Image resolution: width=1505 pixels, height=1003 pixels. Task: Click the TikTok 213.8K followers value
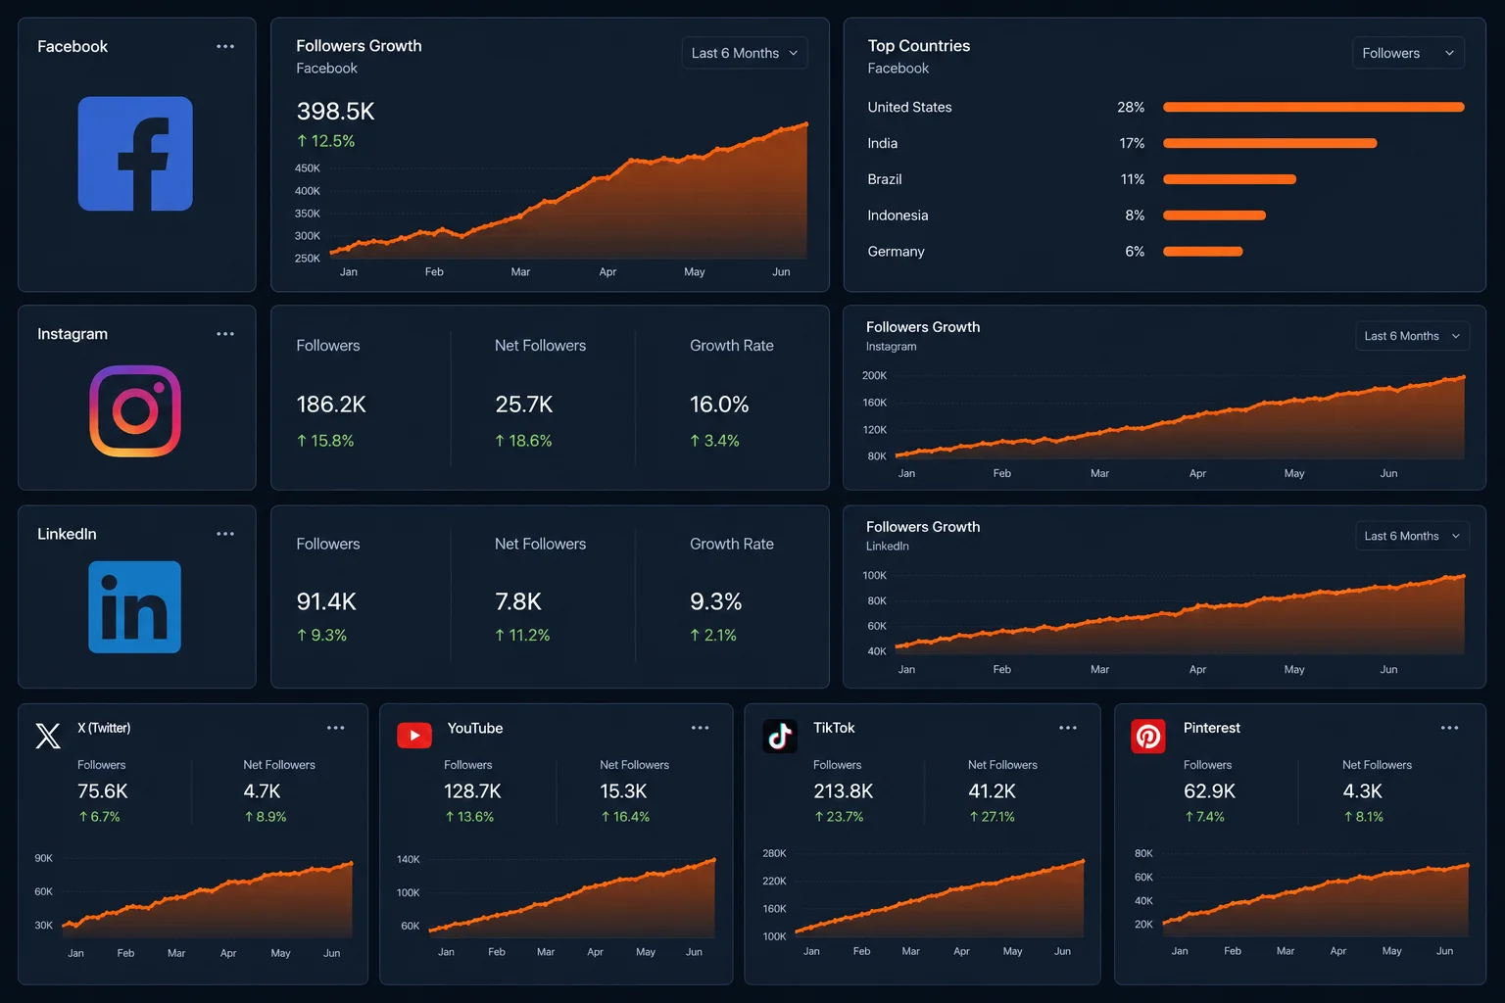(x=844, y=791)
